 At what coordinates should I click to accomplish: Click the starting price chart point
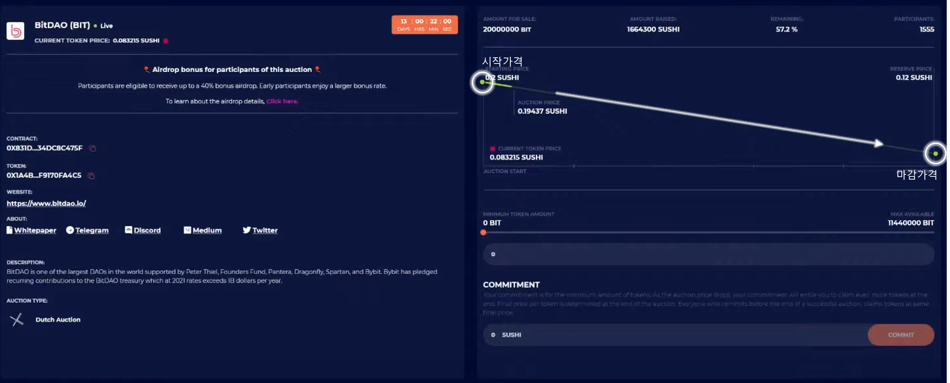[482, 82]
